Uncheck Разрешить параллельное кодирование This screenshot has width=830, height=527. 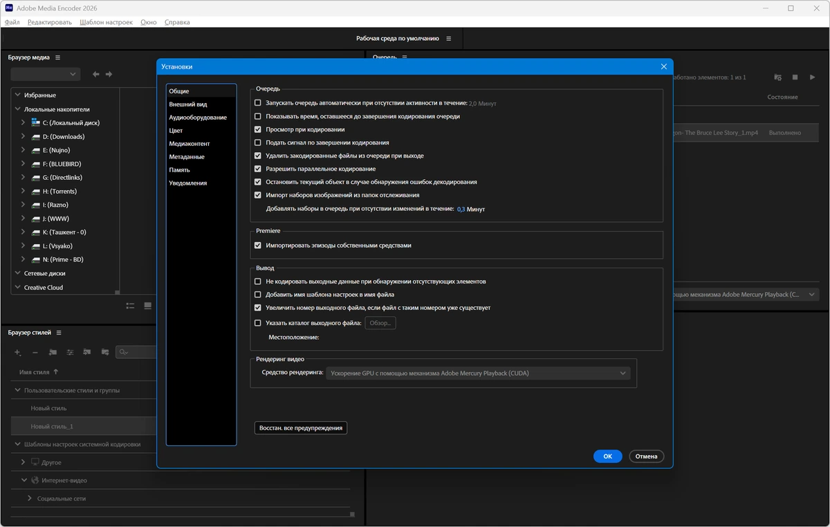click(x=258, y=169)
